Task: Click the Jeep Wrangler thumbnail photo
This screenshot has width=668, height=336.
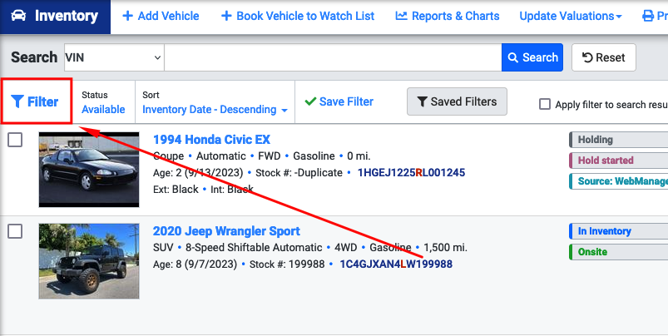Action: [89, 261]
